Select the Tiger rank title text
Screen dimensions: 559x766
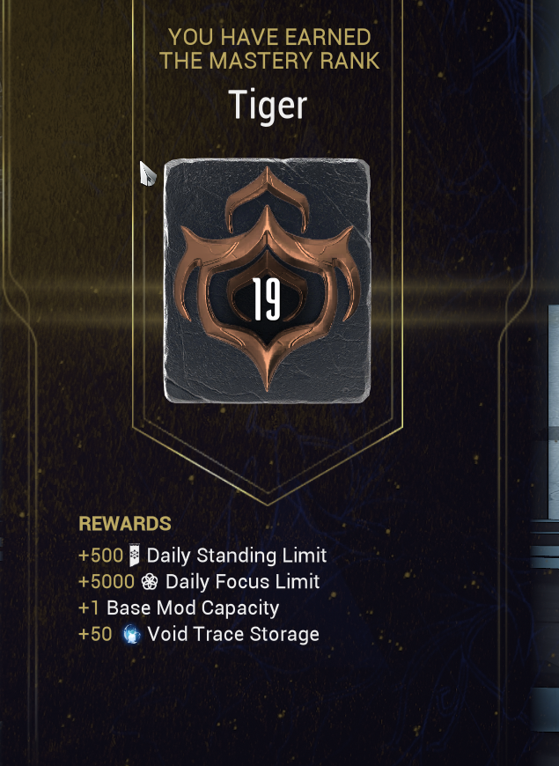(268, 106)
